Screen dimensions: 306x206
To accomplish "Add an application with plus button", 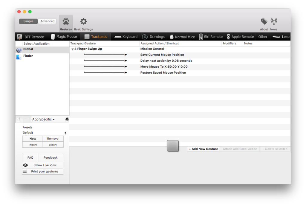I will click(19, 119).
